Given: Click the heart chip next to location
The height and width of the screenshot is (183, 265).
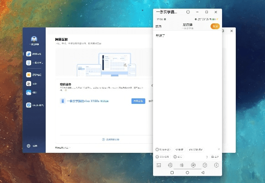Looking at the screenshot, I should 178,157.
